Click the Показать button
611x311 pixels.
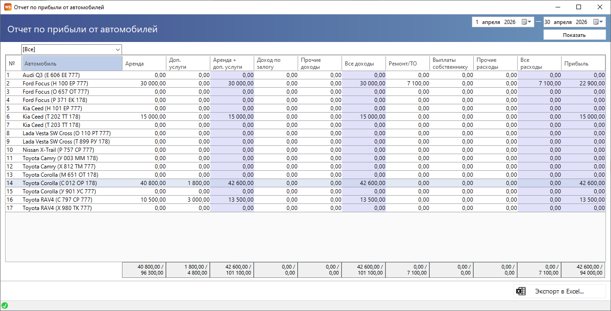[x=574, y=35]
